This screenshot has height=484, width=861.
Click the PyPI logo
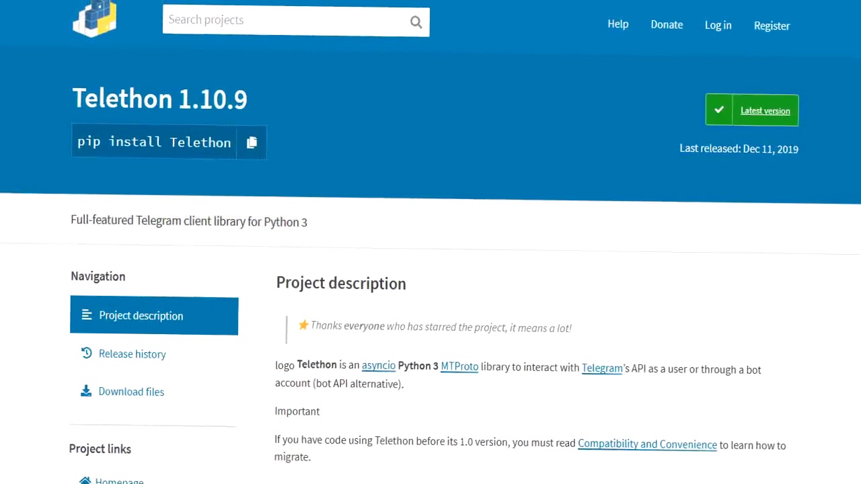coord(95,18)
